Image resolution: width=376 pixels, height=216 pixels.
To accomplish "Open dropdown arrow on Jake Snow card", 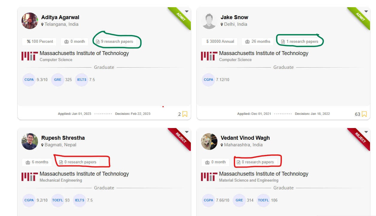I will [x=366, y=12].
